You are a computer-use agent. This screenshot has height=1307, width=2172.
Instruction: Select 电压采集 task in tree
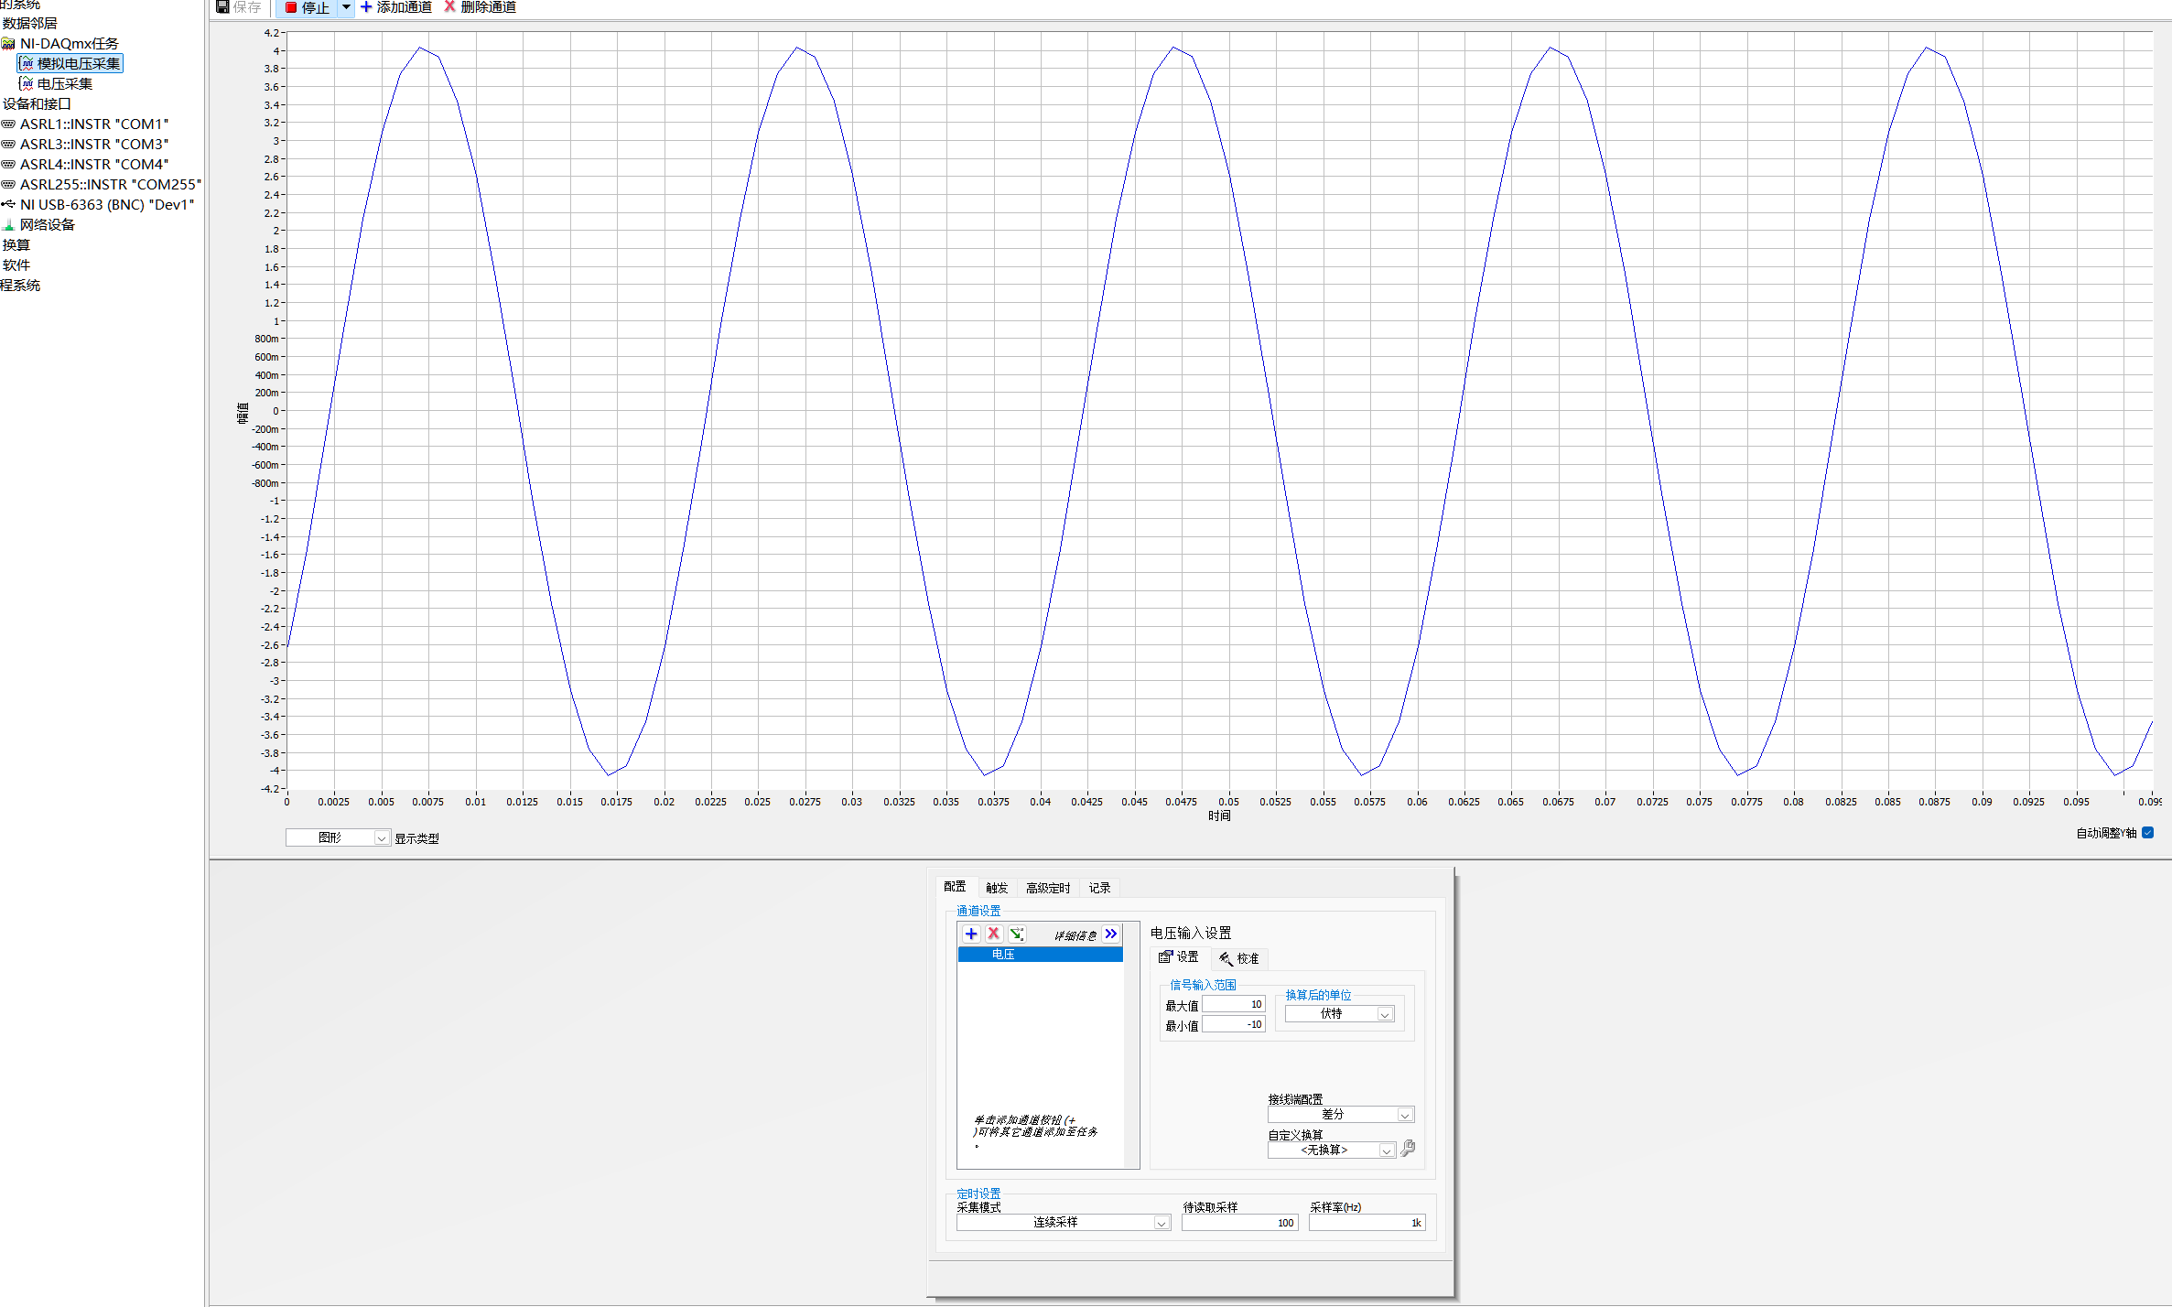coord(64,83)
